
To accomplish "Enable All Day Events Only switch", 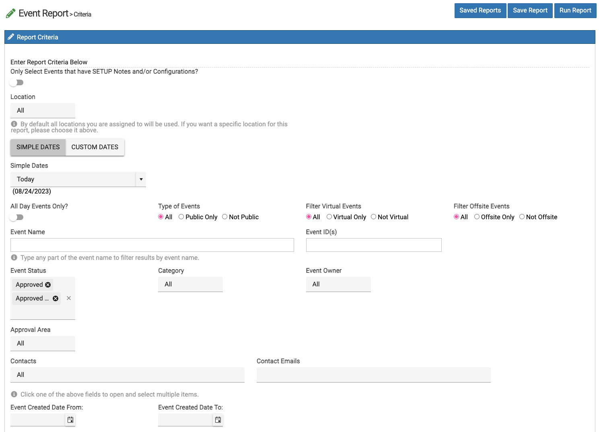I will point(17,217).
